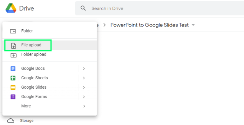The width and height of the screenshot is (244, 125).
Task: Focus the Search in Drive field
Action: pos(159,8)
